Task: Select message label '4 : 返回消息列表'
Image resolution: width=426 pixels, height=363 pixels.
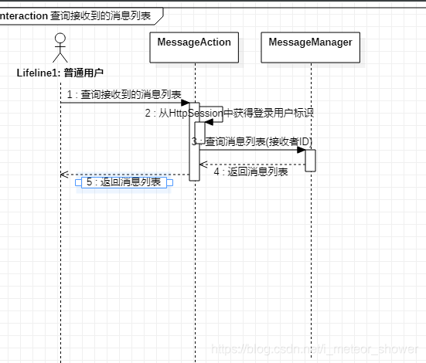Action: coord(250,171)
